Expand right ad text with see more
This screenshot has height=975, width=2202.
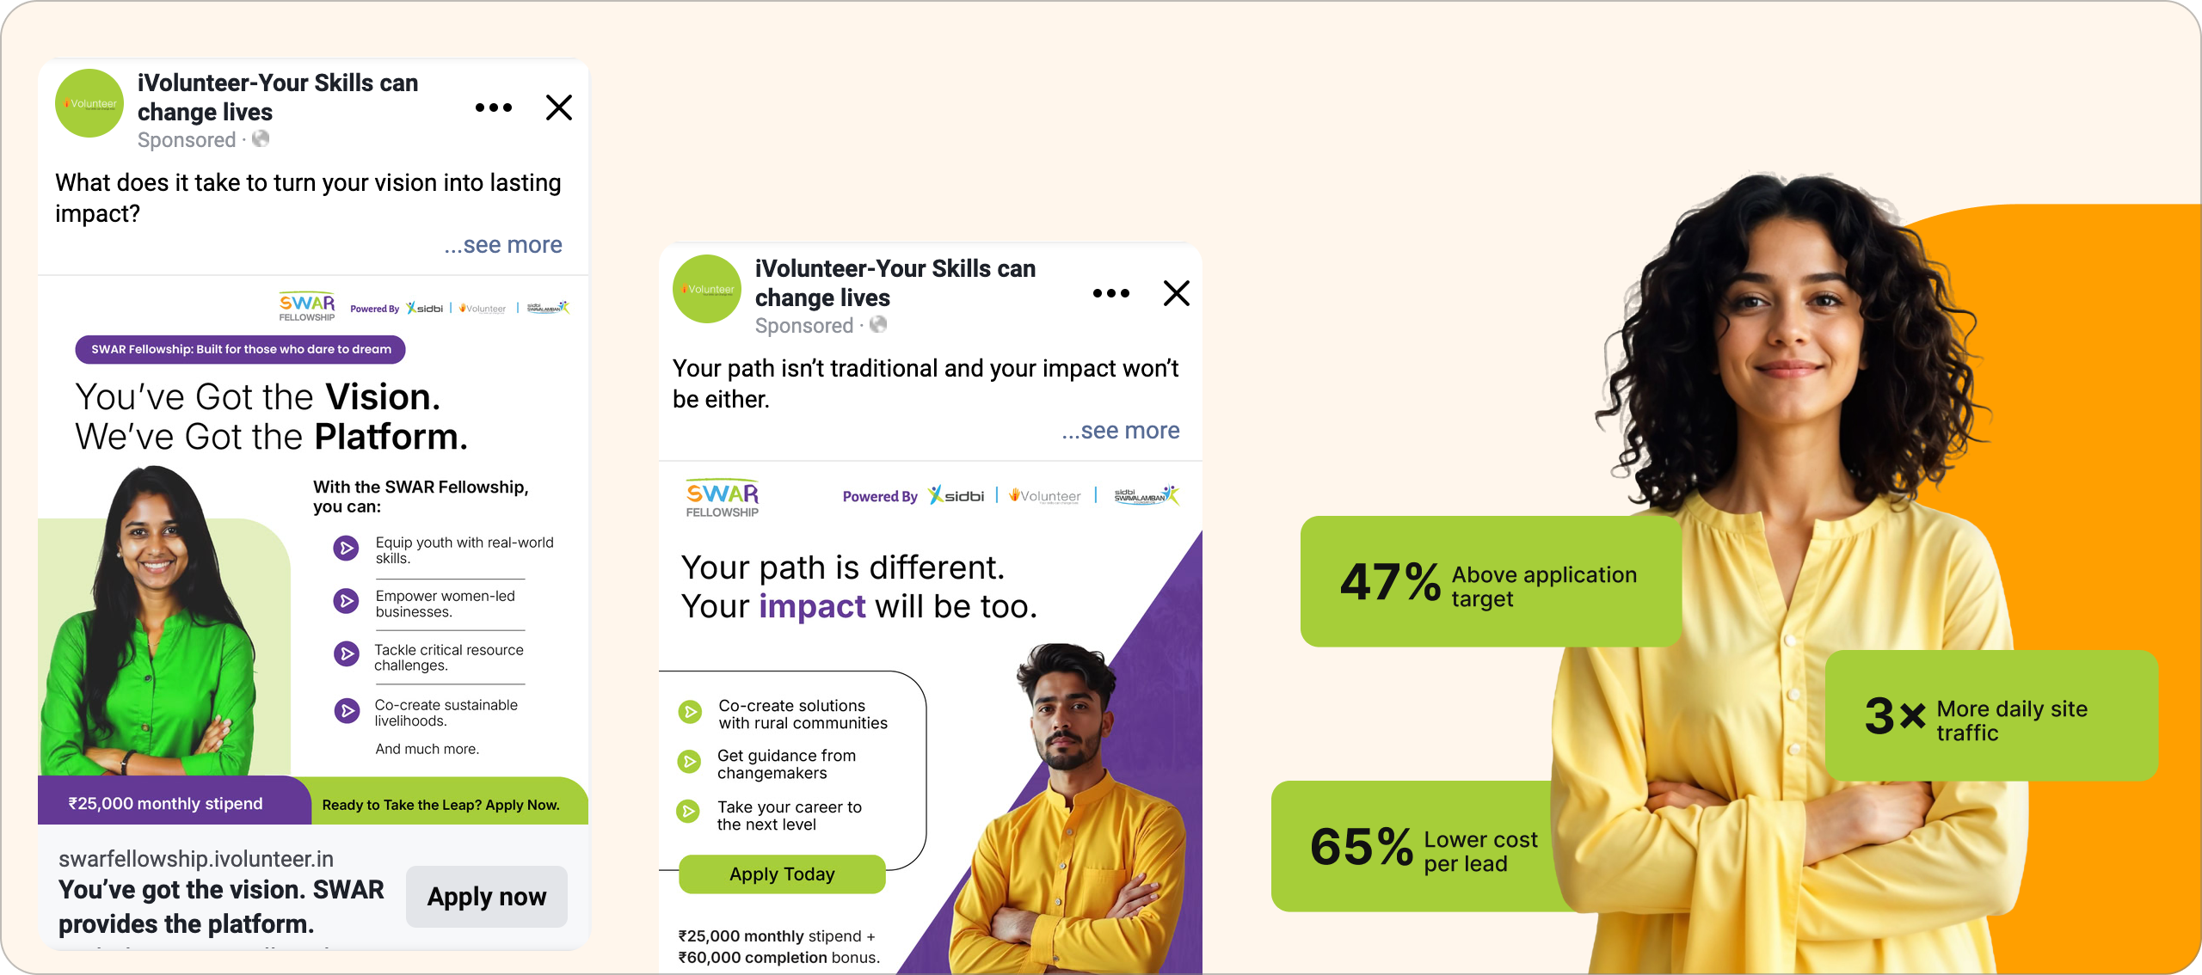click(x=1121, y=431)
